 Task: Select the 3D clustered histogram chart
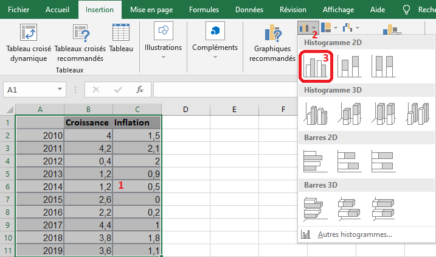pyautogui.click(x=315, y=113)
